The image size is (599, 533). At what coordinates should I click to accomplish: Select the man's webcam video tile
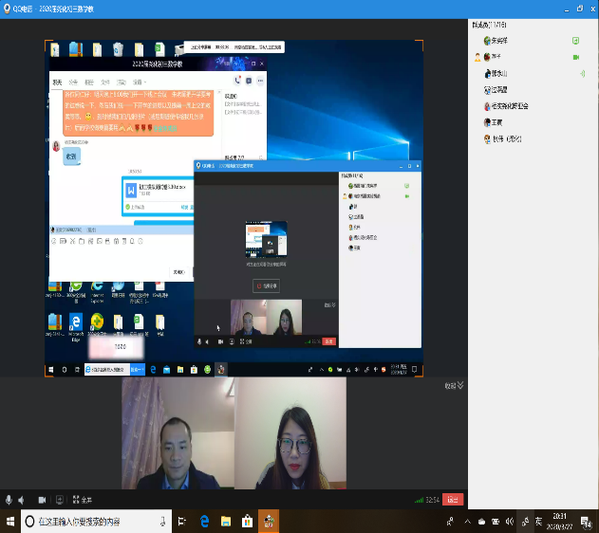[178, 433]
